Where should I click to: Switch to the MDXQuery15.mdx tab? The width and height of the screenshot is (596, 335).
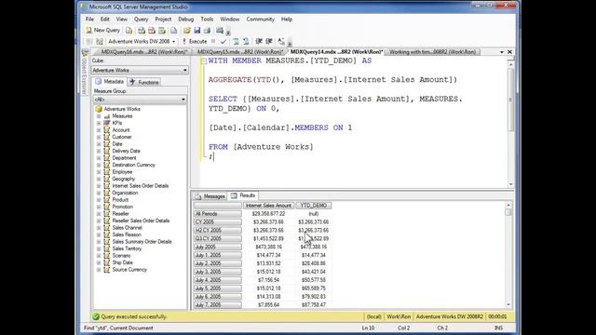tap(240, 52)
